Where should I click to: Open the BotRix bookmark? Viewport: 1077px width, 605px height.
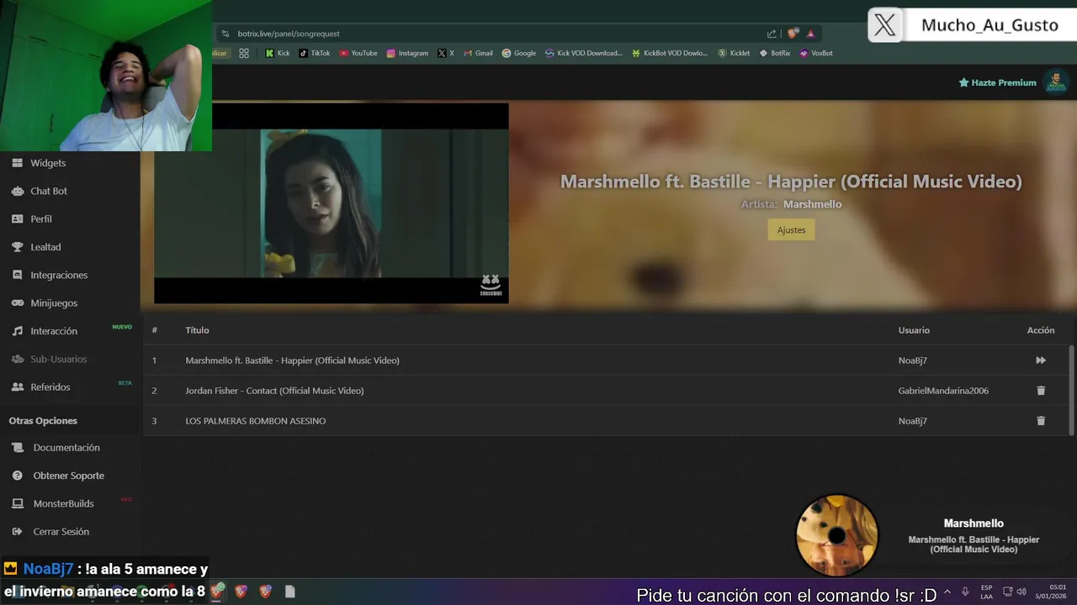pos(775,53)
